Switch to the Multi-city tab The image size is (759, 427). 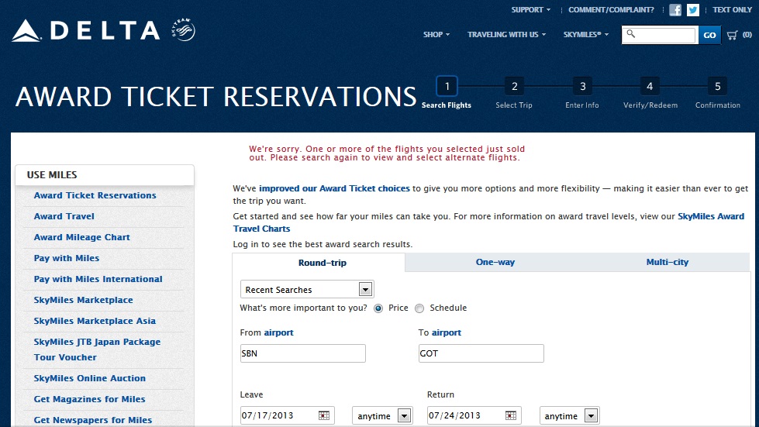[667, 263]
